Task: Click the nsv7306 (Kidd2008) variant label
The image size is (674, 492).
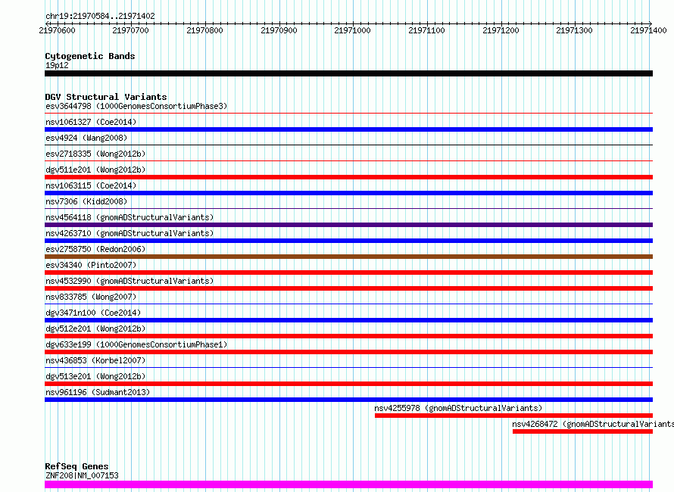Action: (x=86, y=201)
